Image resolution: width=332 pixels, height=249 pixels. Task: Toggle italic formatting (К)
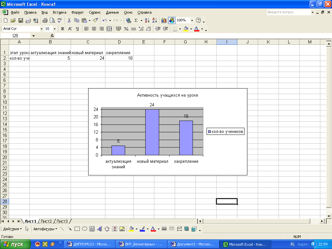coord(70,29)
